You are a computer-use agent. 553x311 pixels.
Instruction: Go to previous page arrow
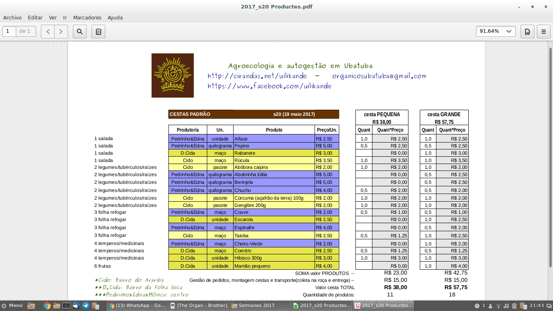click(x=48, y=31)
